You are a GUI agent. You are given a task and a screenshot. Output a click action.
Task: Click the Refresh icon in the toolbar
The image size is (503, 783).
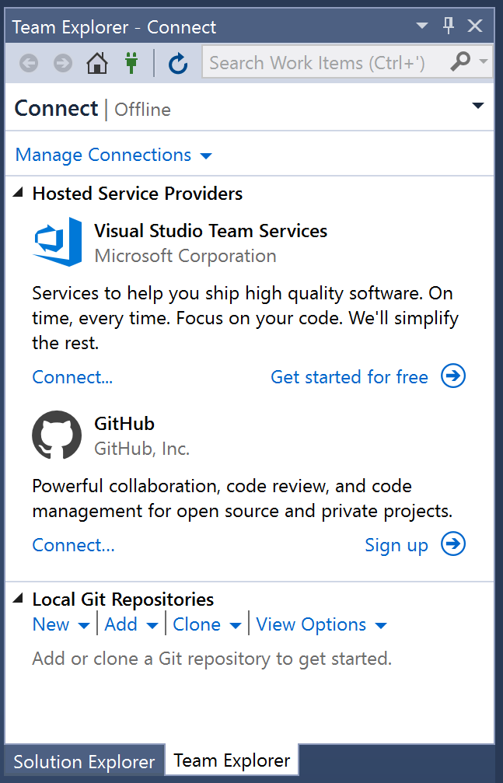(178, 64)
